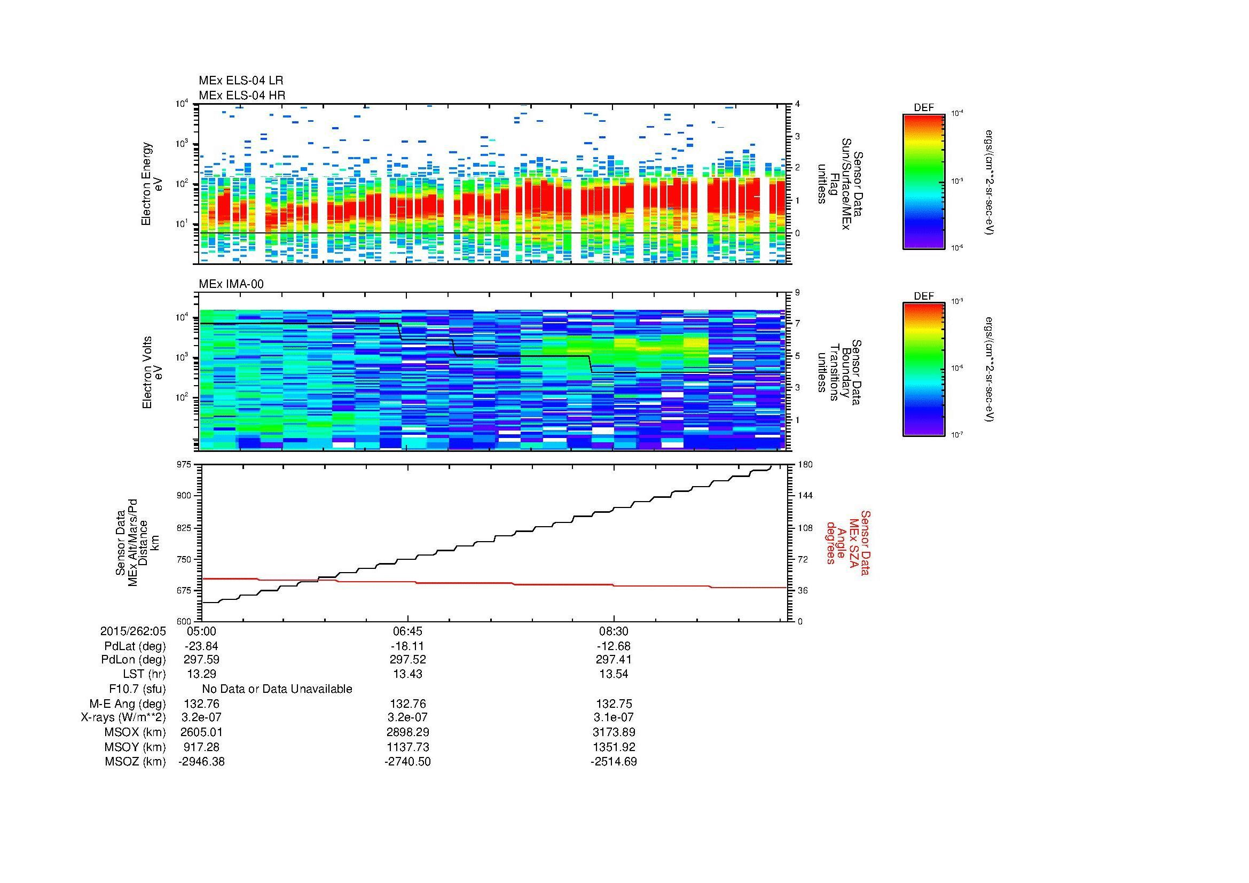
Task: Click the MSOY value '917.28'
Action: coord(201,747)
